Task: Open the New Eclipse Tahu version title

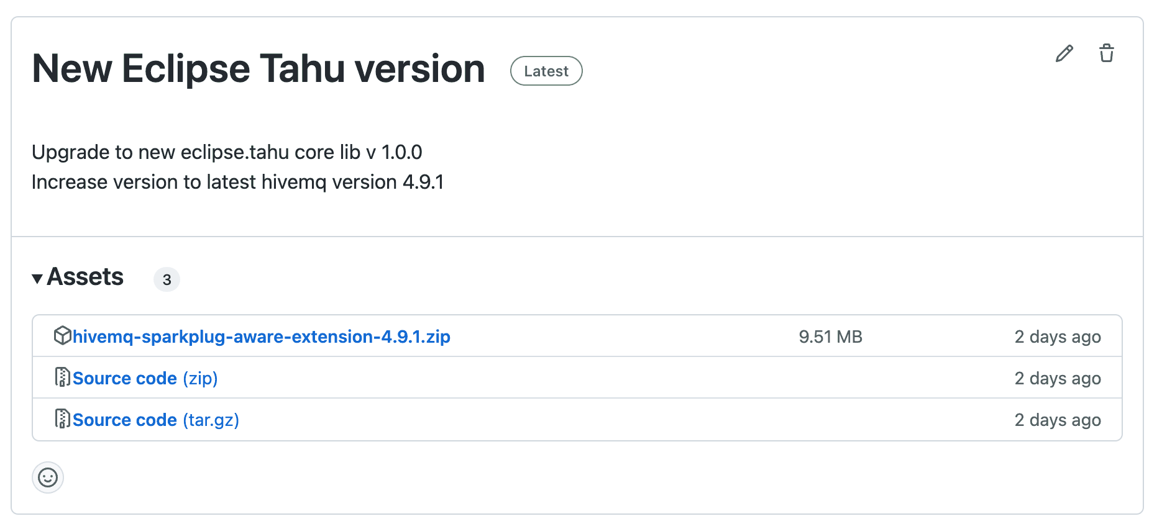Action: (x=258, y=68)
